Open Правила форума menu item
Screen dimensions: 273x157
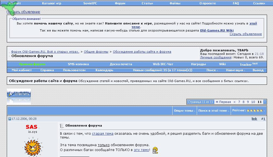coord(32,64)
